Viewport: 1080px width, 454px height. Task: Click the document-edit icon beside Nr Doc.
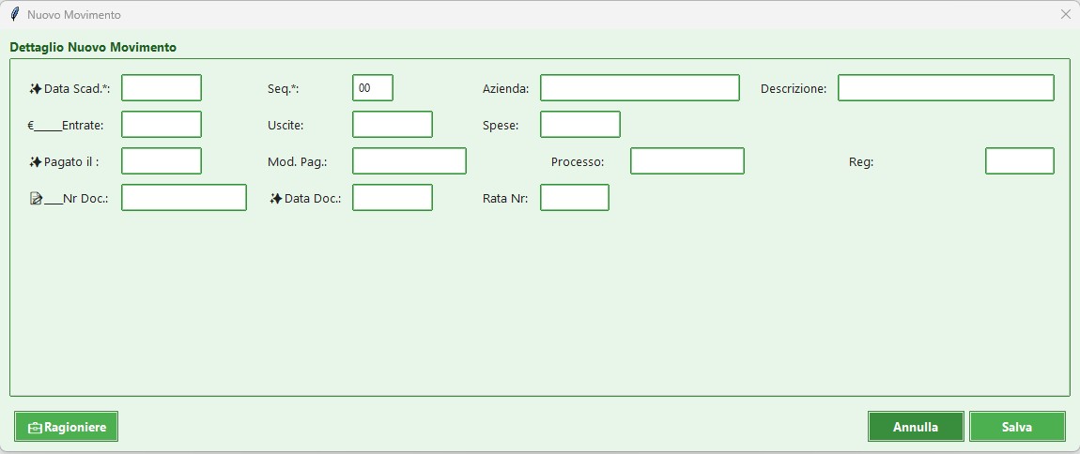[37, 199]
